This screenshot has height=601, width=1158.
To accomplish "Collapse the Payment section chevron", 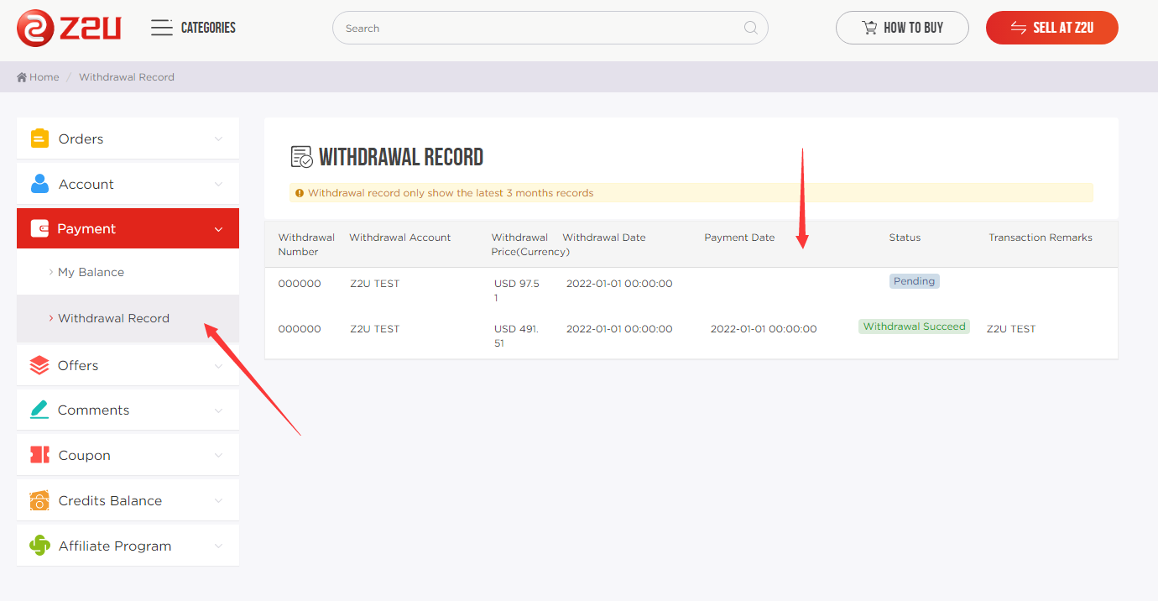I will [x=218, y=229].
